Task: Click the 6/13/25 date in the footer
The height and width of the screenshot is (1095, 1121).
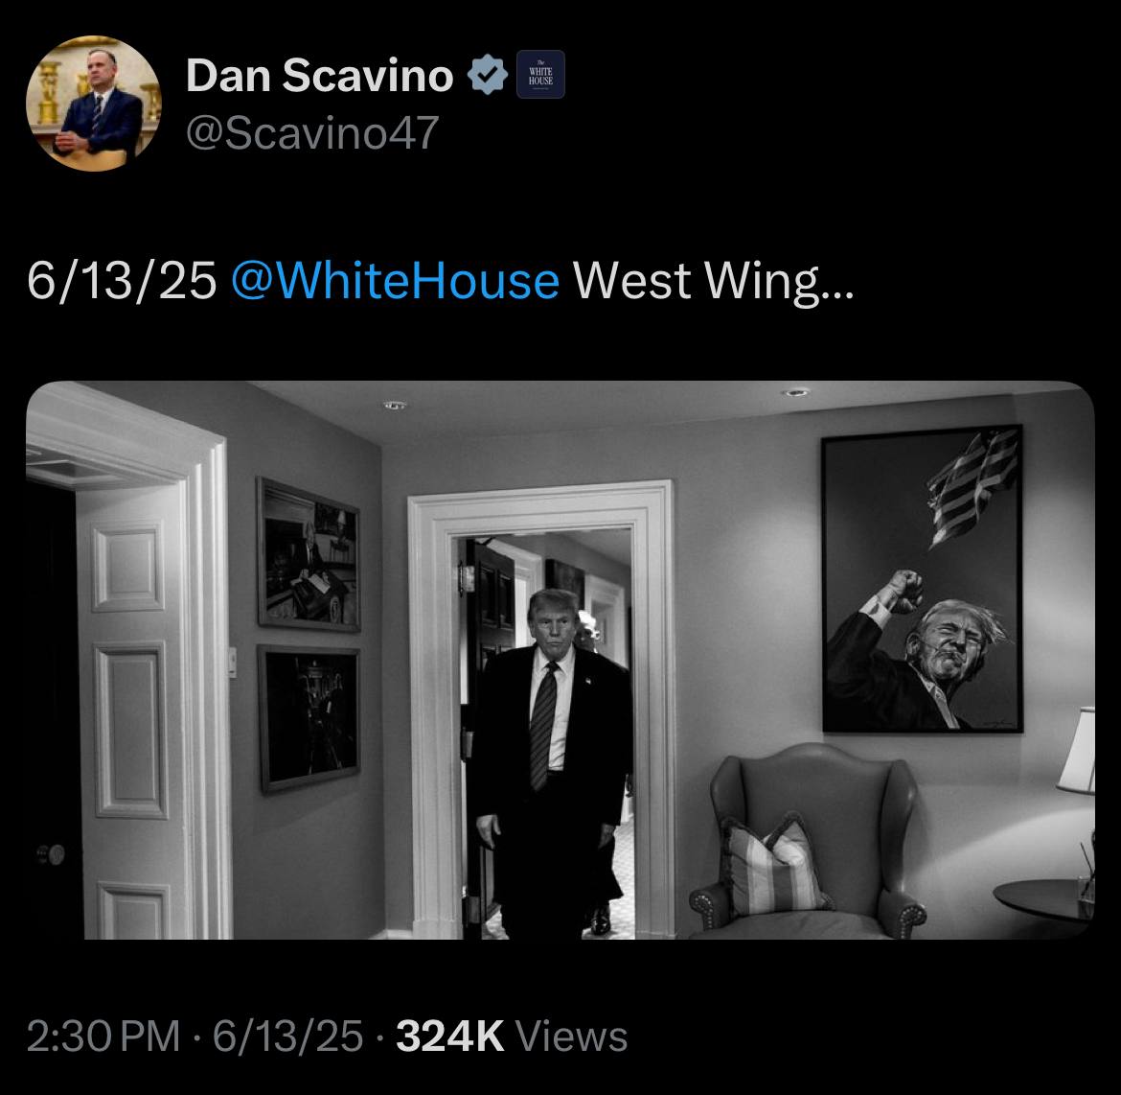Action: click(288, 1037)
